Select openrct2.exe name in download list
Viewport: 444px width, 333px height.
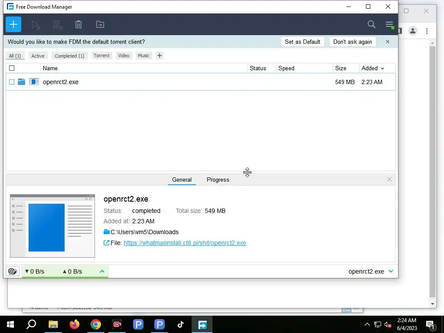61,82
